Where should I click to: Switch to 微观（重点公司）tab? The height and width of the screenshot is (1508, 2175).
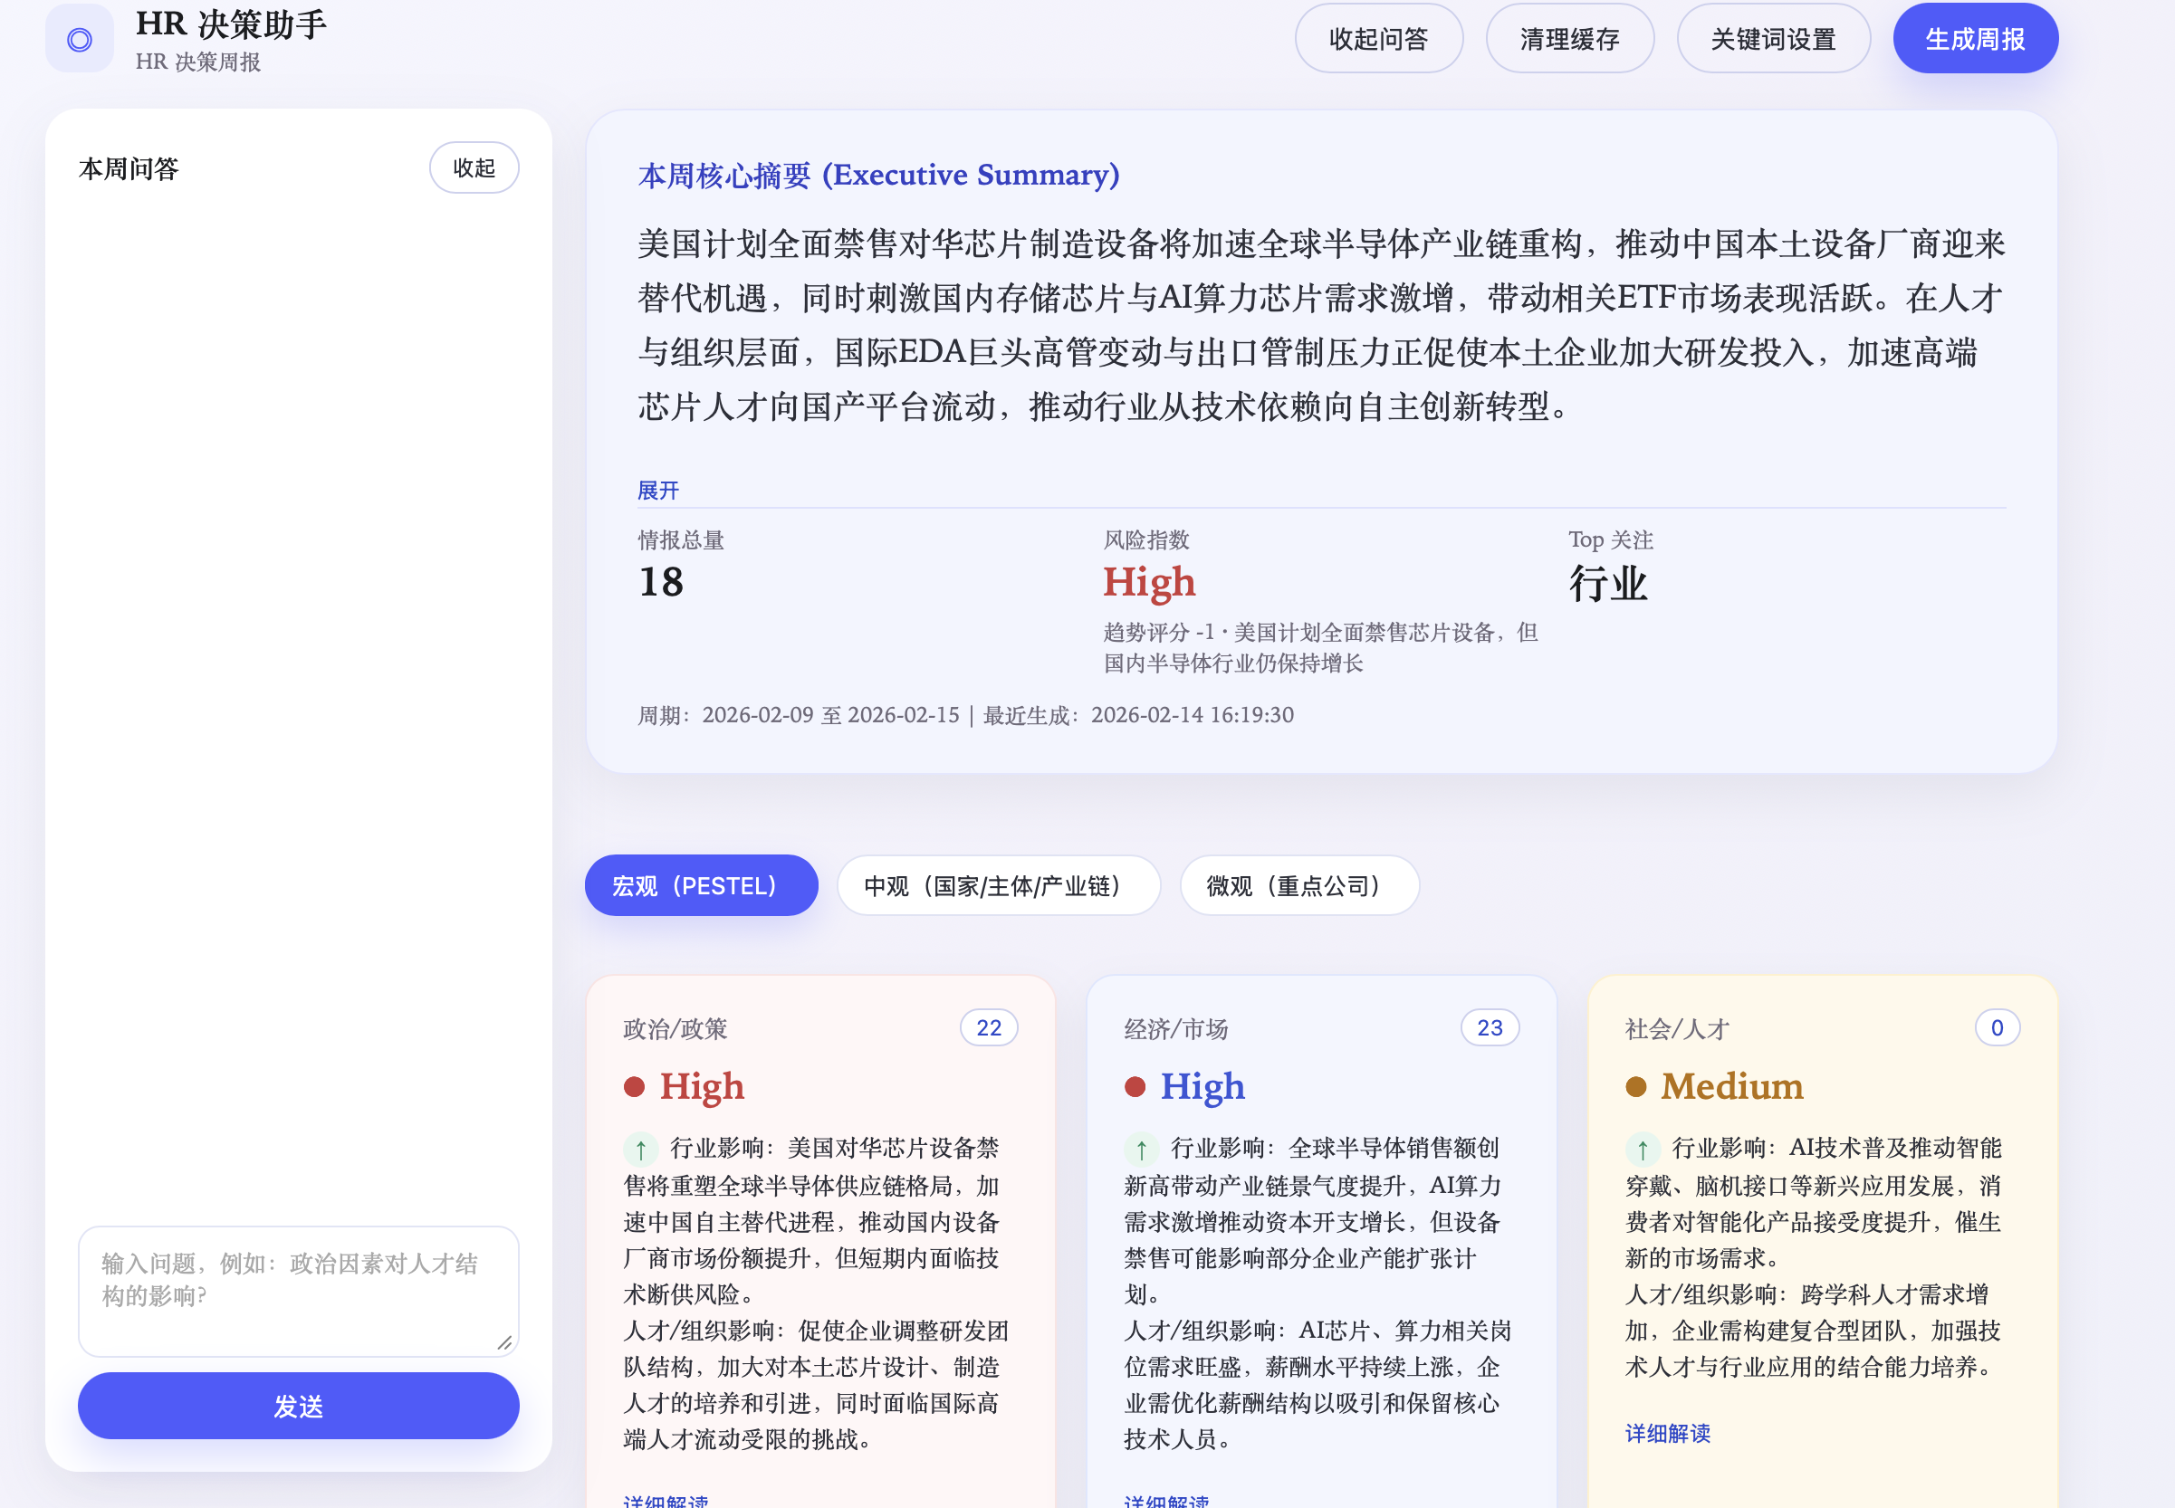pyautogui.click(x=1298, y=885)
